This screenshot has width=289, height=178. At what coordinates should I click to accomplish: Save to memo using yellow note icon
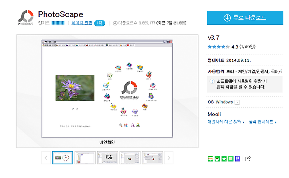pyautogui.click(x=231, y=159)
